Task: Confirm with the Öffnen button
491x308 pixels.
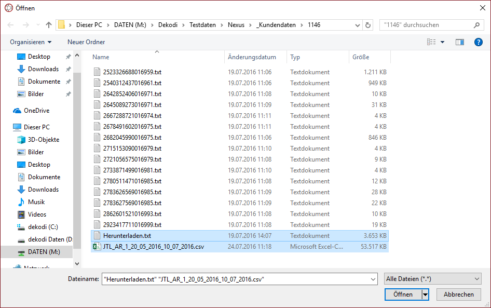Action: [403, 294]
